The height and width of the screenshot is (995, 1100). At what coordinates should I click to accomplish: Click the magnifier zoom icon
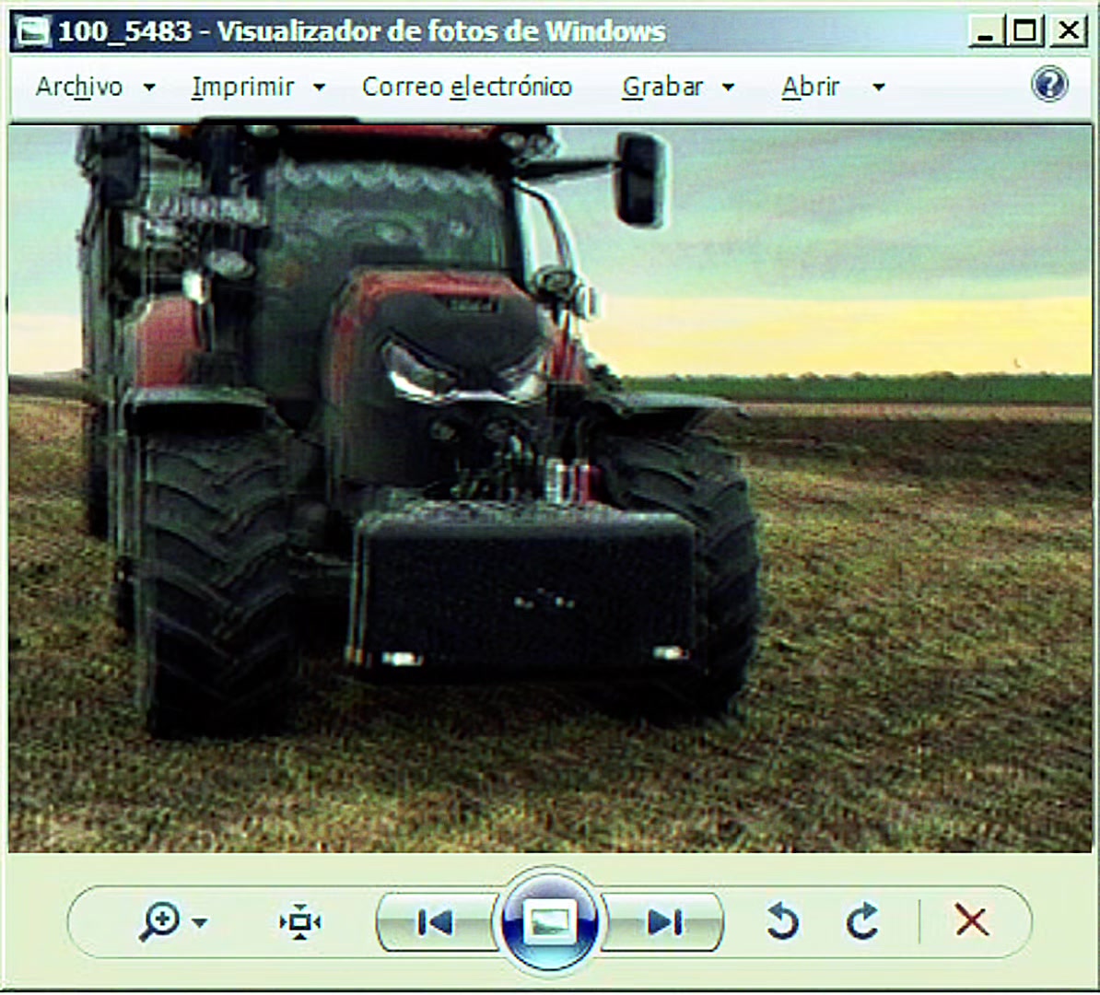[159, 921]
